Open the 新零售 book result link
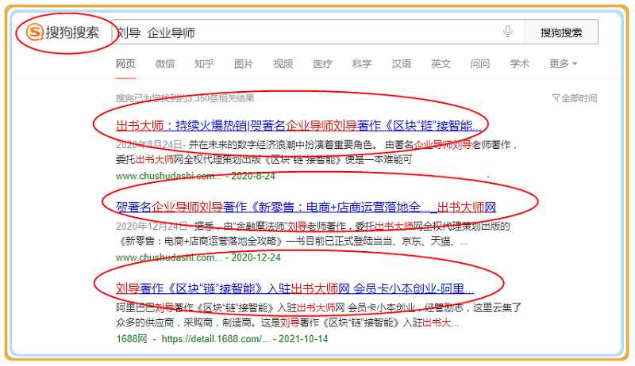 [306, 207]
